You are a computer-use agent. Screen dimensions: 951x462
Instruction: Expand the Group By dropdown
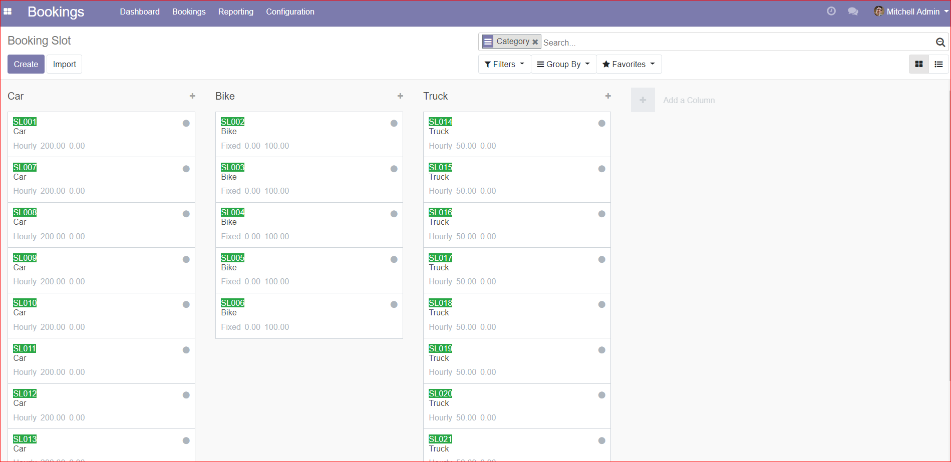(563, 64)
